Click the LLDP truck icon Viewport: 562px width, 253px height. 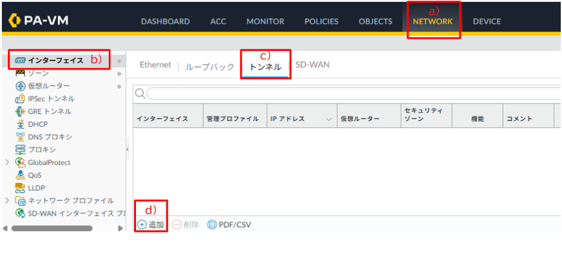pyautogui.click(x=20, y=188)
